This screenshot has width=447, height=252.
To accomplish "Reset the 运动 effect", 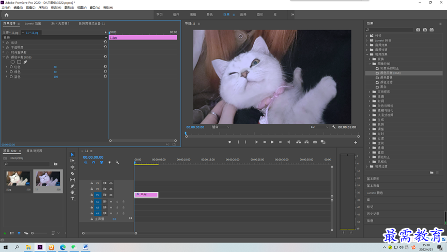I will [x=105, y=42].
